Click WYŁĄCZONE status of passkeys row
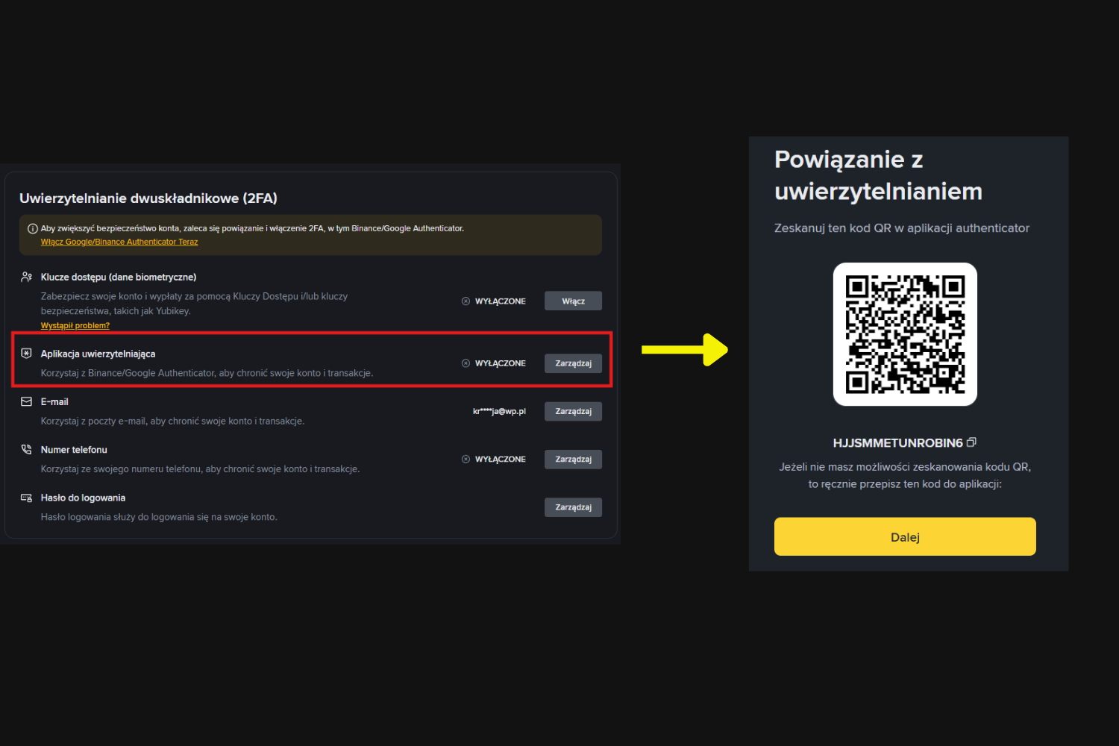1119x746 pixels. (x=501, y=301)
